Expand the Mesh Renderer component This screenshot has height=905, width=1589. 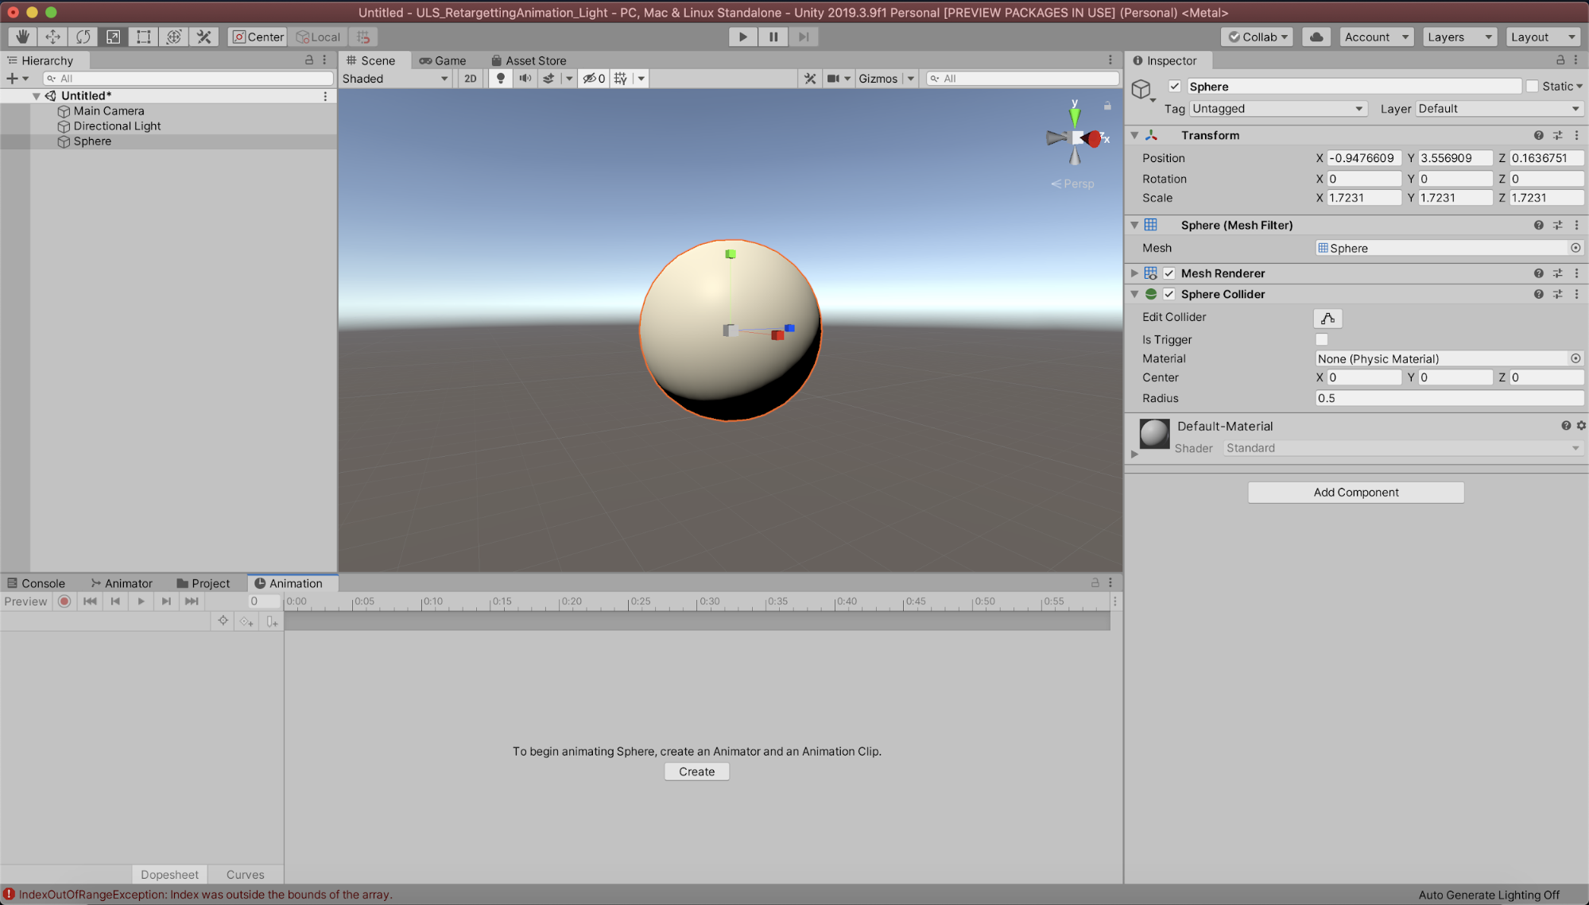[1135, 273]
